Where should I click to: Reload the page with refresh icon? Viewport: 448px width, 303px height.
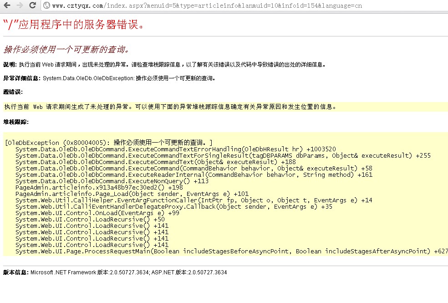point(32,5)
